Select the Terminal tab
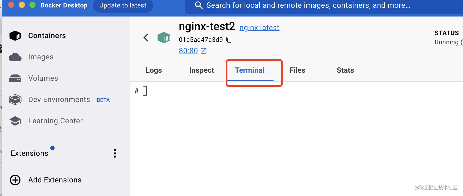This screenshot has height=196, width=463. [250, 70]
